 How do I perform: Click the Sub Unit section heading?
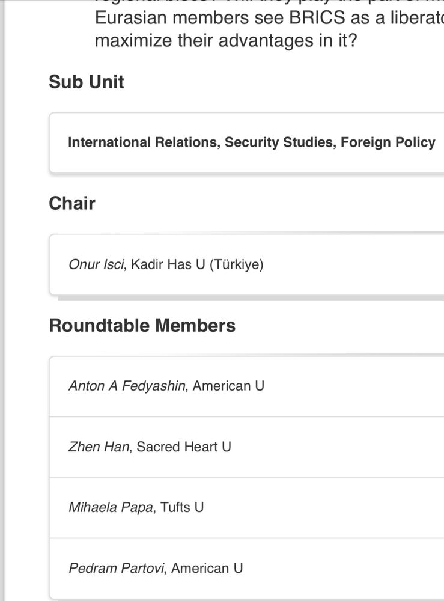point(86,82)
